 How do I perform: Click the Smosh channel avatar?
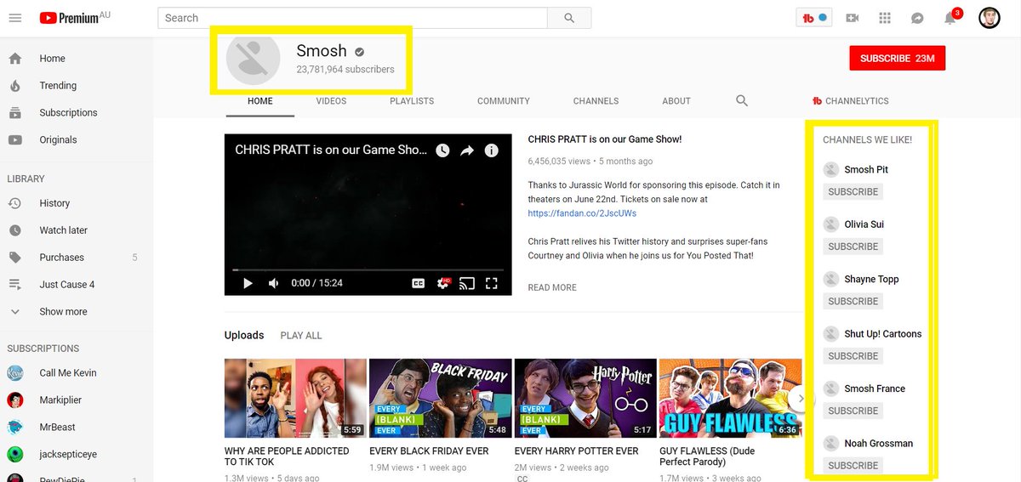click(253, 59)
